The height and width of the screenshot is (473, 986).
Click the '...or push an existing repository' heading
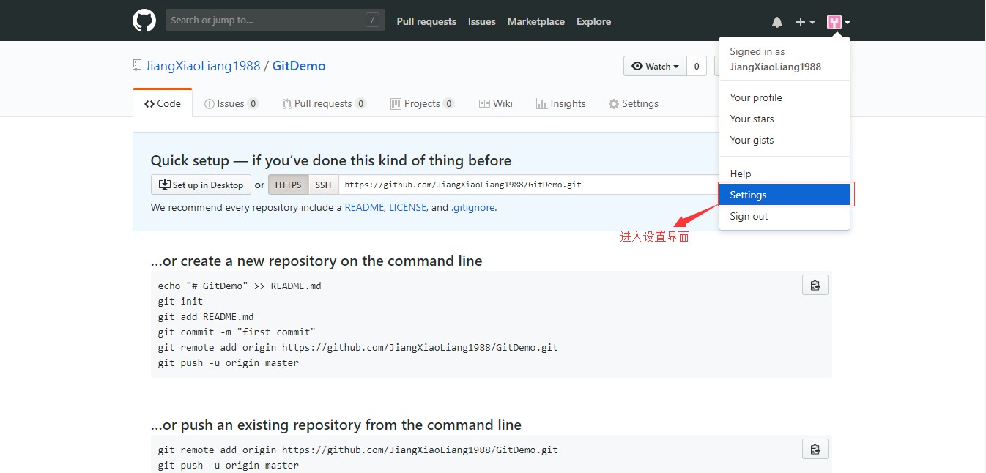point(336,425)
